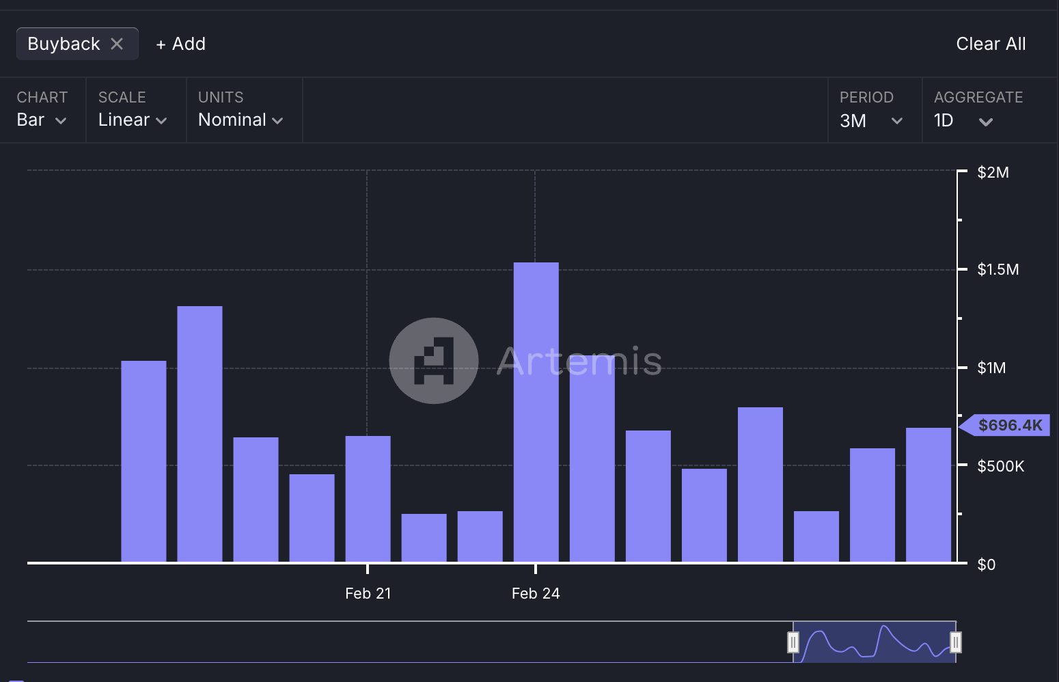Click the mini overview chart's highlighted range
This screenshot has width=1059, height=682.
(x=875, y=642)
